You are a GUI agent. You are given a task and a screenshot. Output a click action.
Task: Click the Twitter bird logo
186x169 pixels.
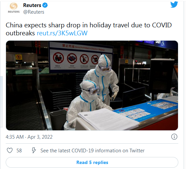pyautogui.click(x=174, y=4)
